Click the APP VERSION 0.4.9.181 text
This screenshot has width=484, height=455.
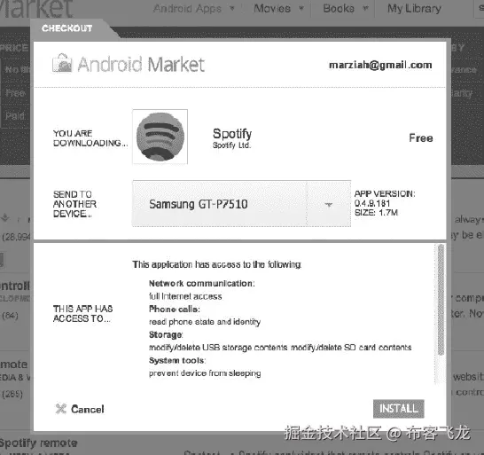coord(385,199)
